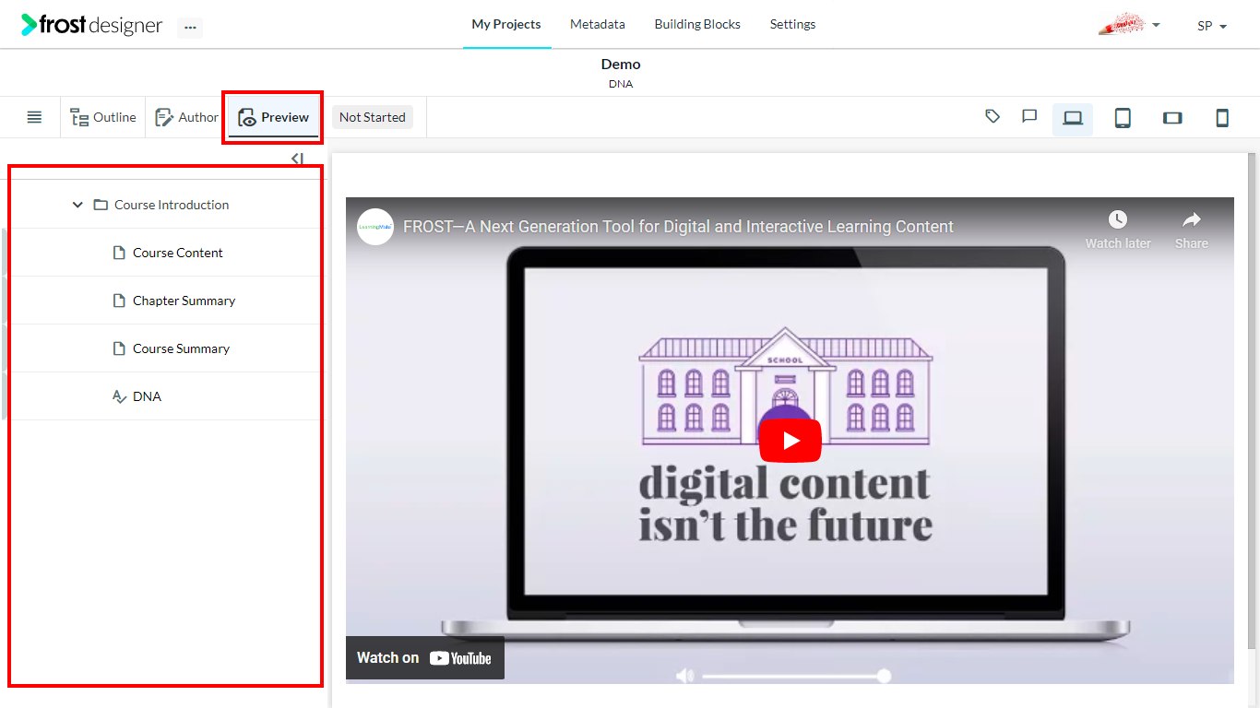Click the volume slider handle
Image resolution: width=1260 pixels, height=708 pixels.
click(884, 676)
